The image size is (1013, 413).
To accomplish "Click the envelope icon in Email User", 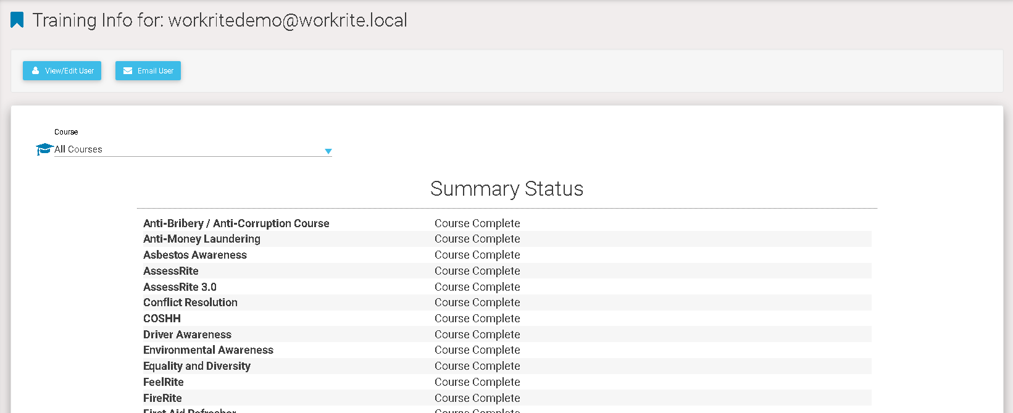I will coord(128,71).
